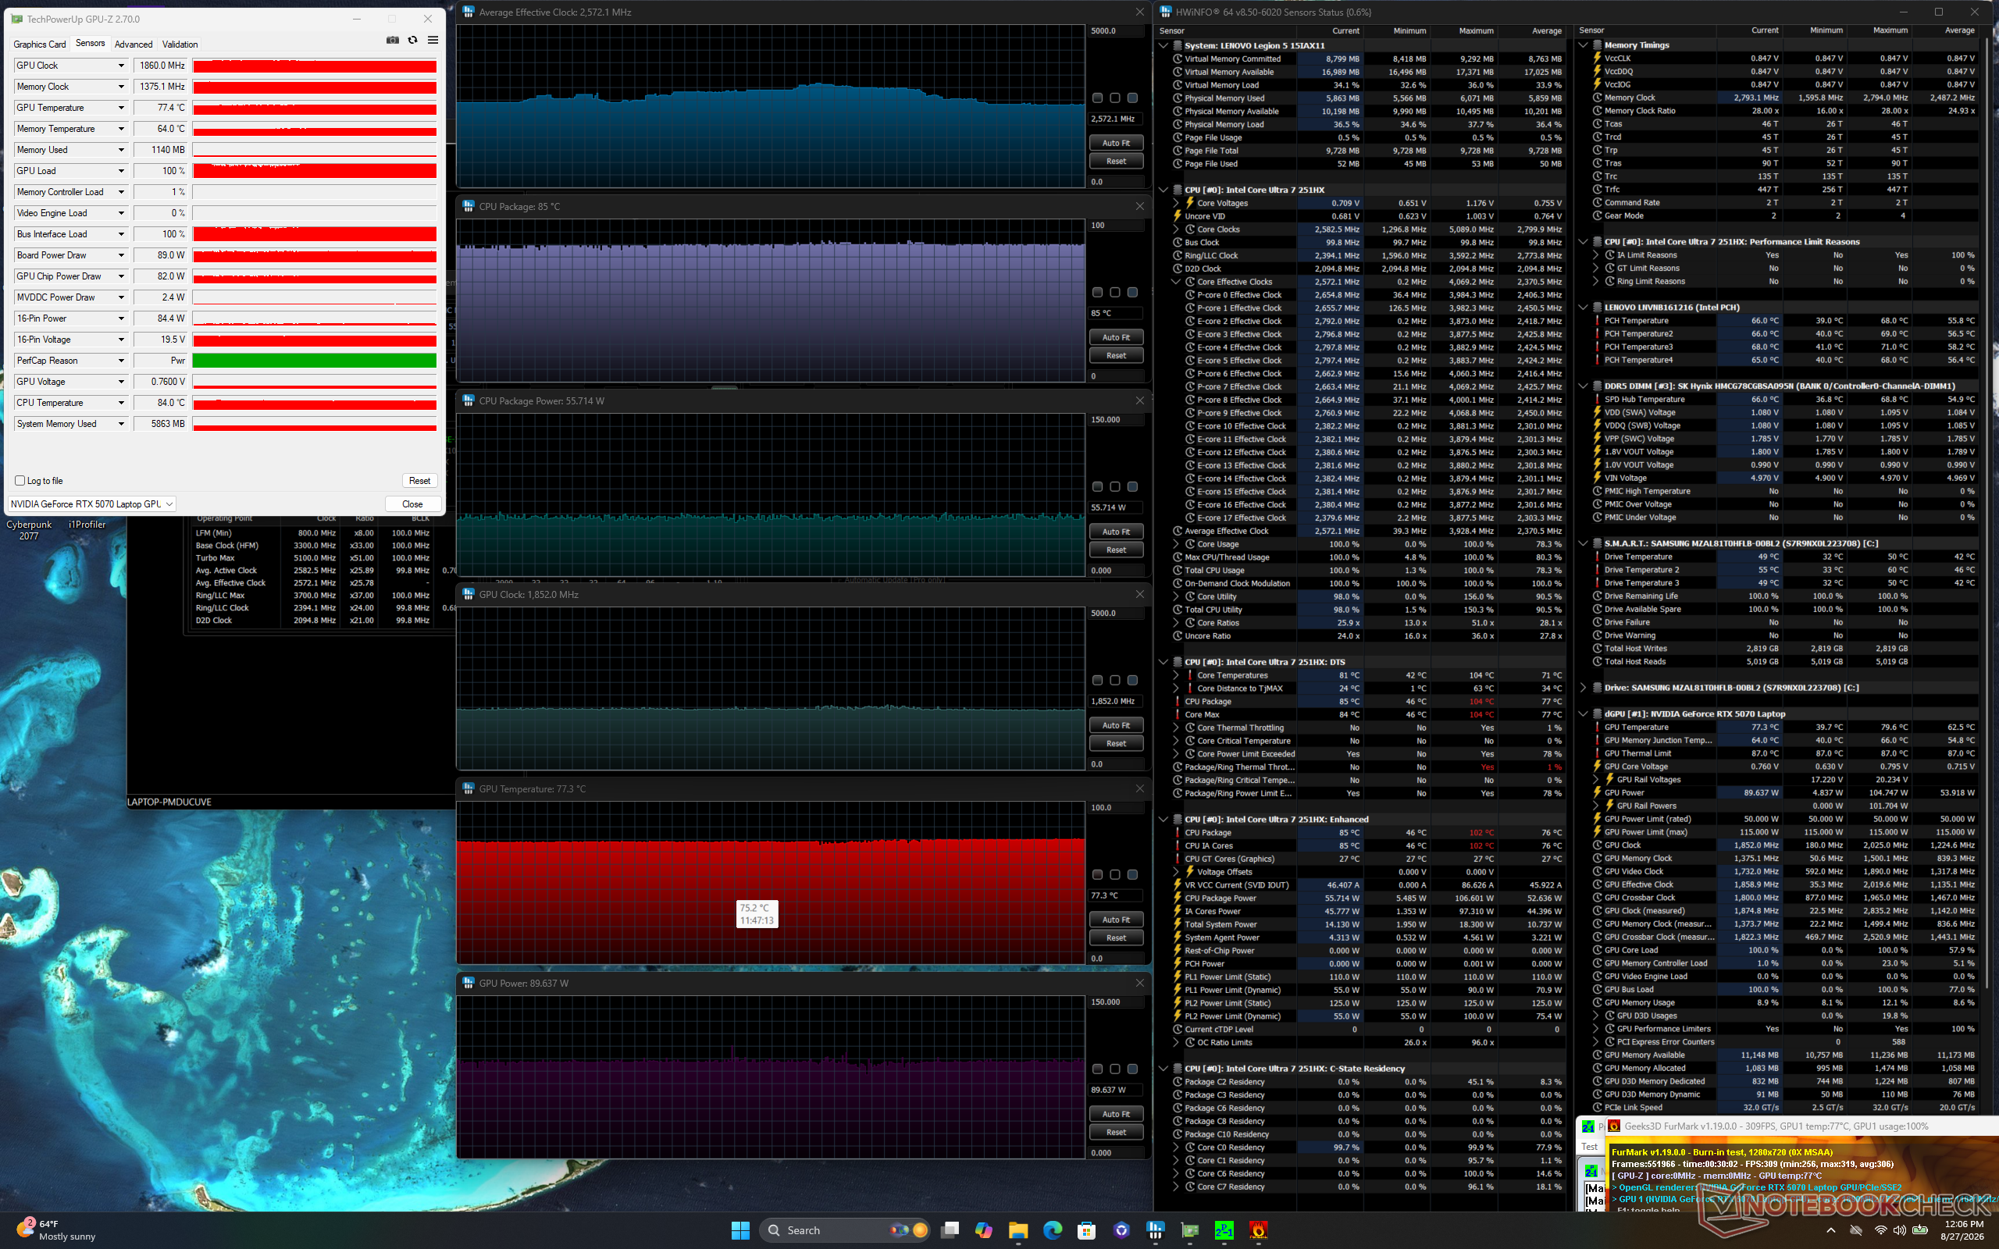The width and height of the screenshot is (1999, 1249).
Task: Click the 150.000 max field in GPU Power graph
Action: click(1115, 1002)
